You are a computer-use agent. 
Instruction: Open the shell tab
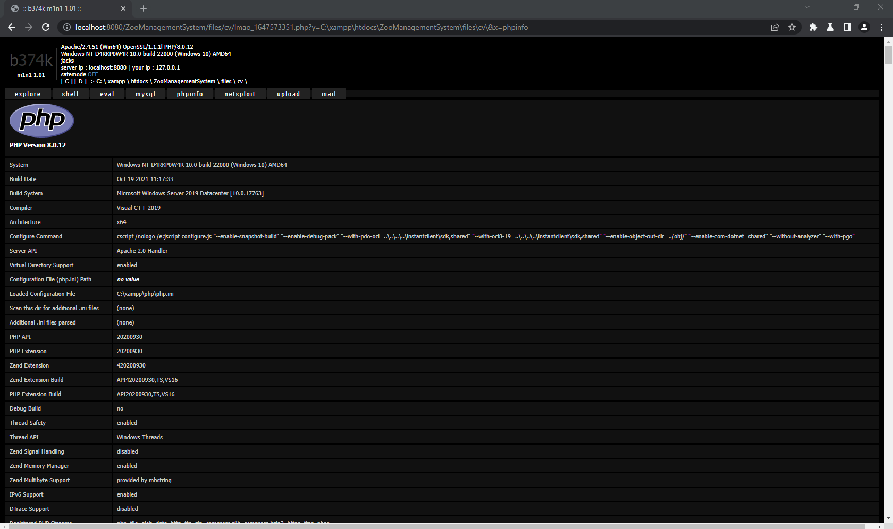tap(70, 94)
